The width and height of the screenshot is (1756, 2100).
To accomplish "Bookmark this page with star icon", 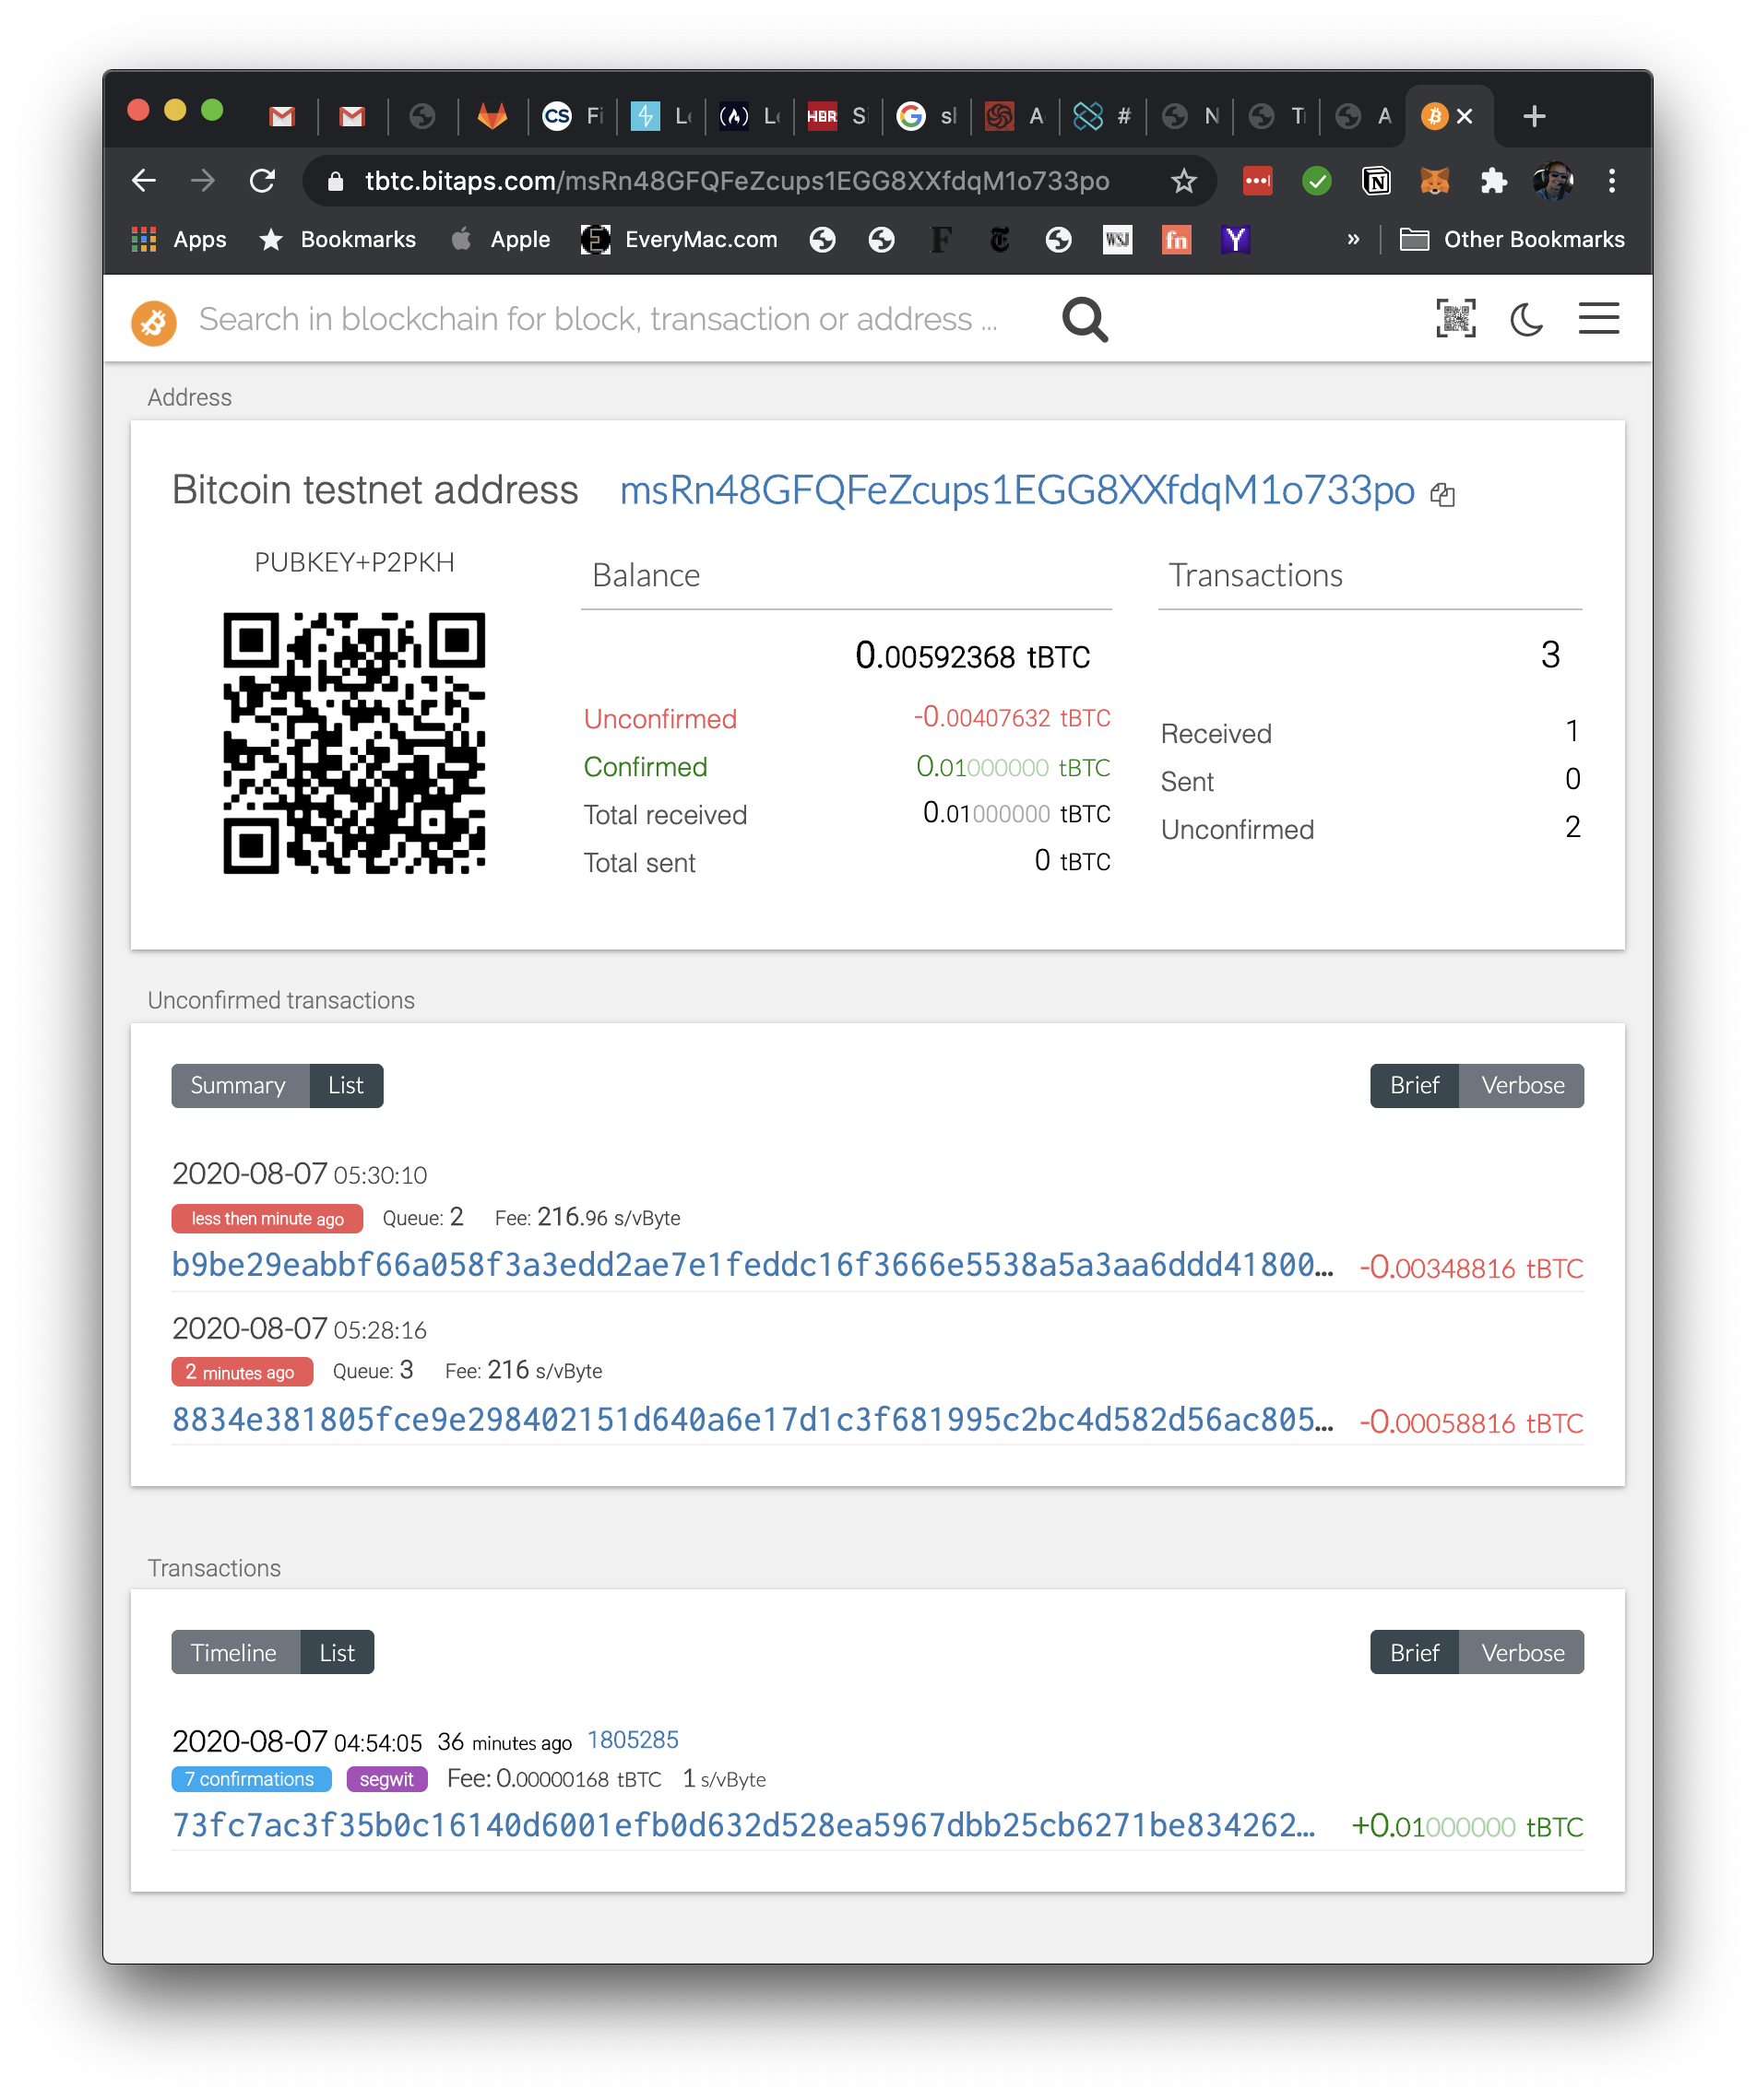I will click(1183, 181).
